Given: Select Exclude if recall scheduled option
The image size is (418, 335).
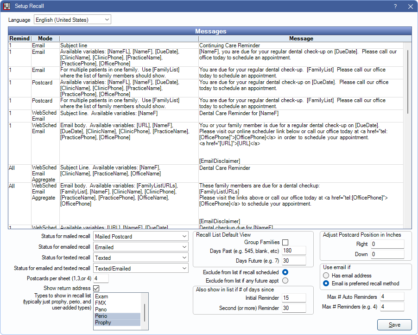Looking at the screenshot, I should tap(285, 272).
